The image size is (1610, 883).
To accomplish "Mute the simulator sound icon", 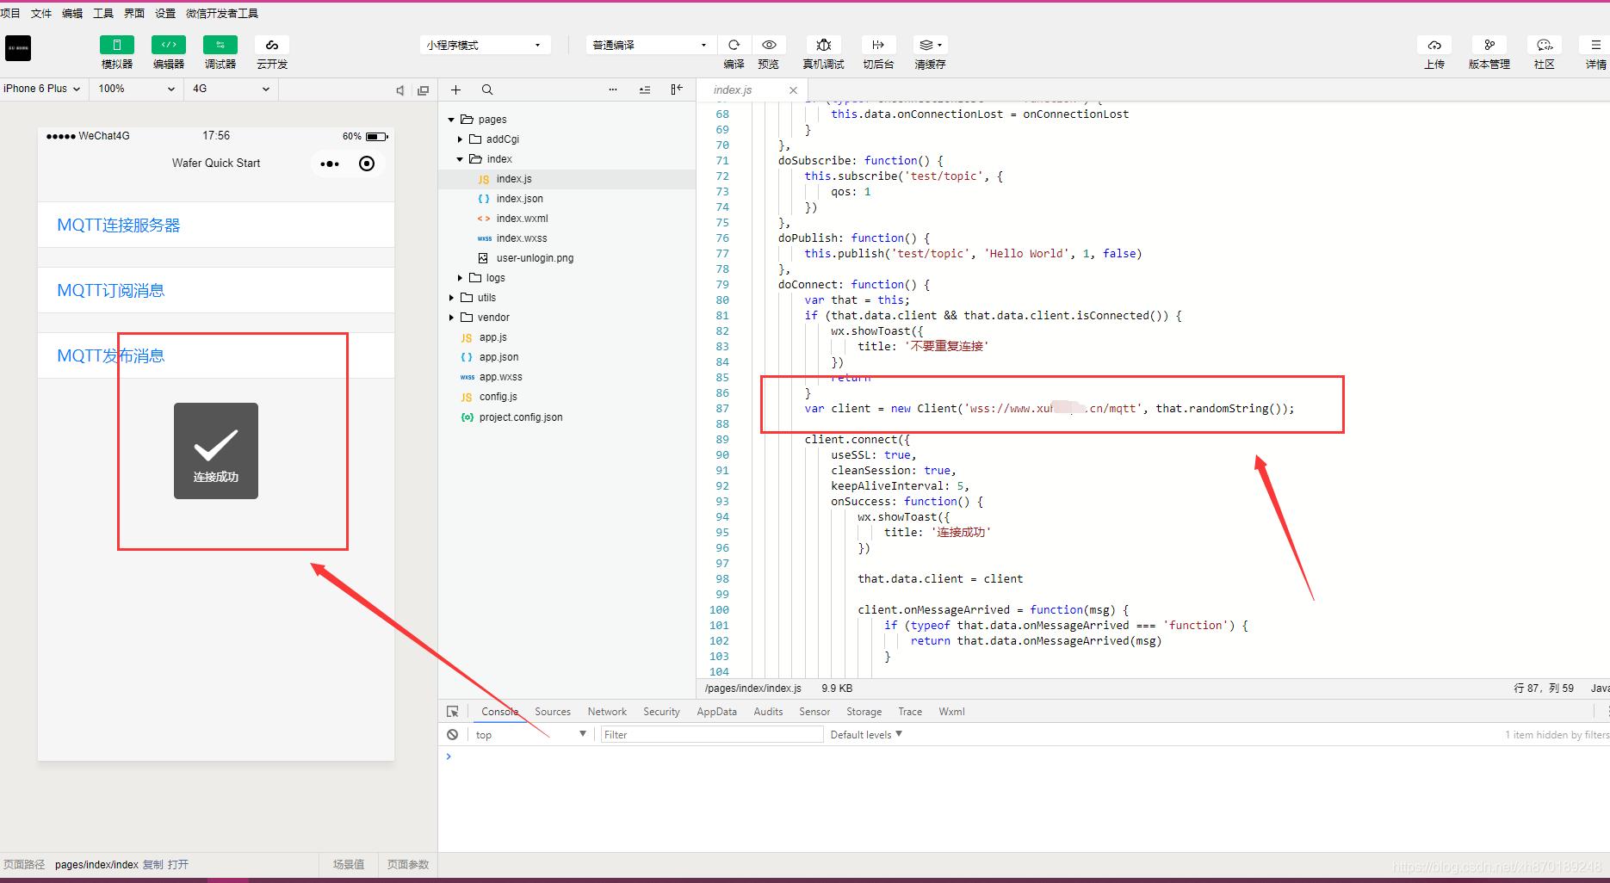I will (400, 90).
